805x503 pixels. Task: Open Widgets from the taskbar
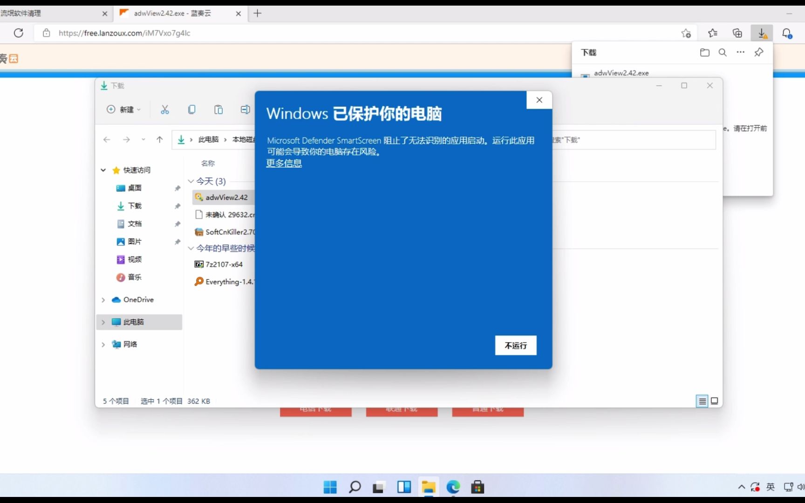(404, 487)
